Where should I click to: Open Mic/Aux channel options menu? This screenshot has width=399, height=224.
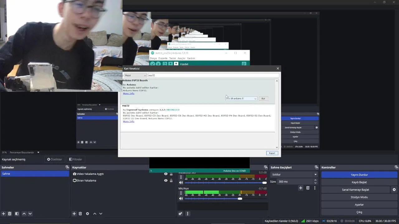(x=181, y=193)
